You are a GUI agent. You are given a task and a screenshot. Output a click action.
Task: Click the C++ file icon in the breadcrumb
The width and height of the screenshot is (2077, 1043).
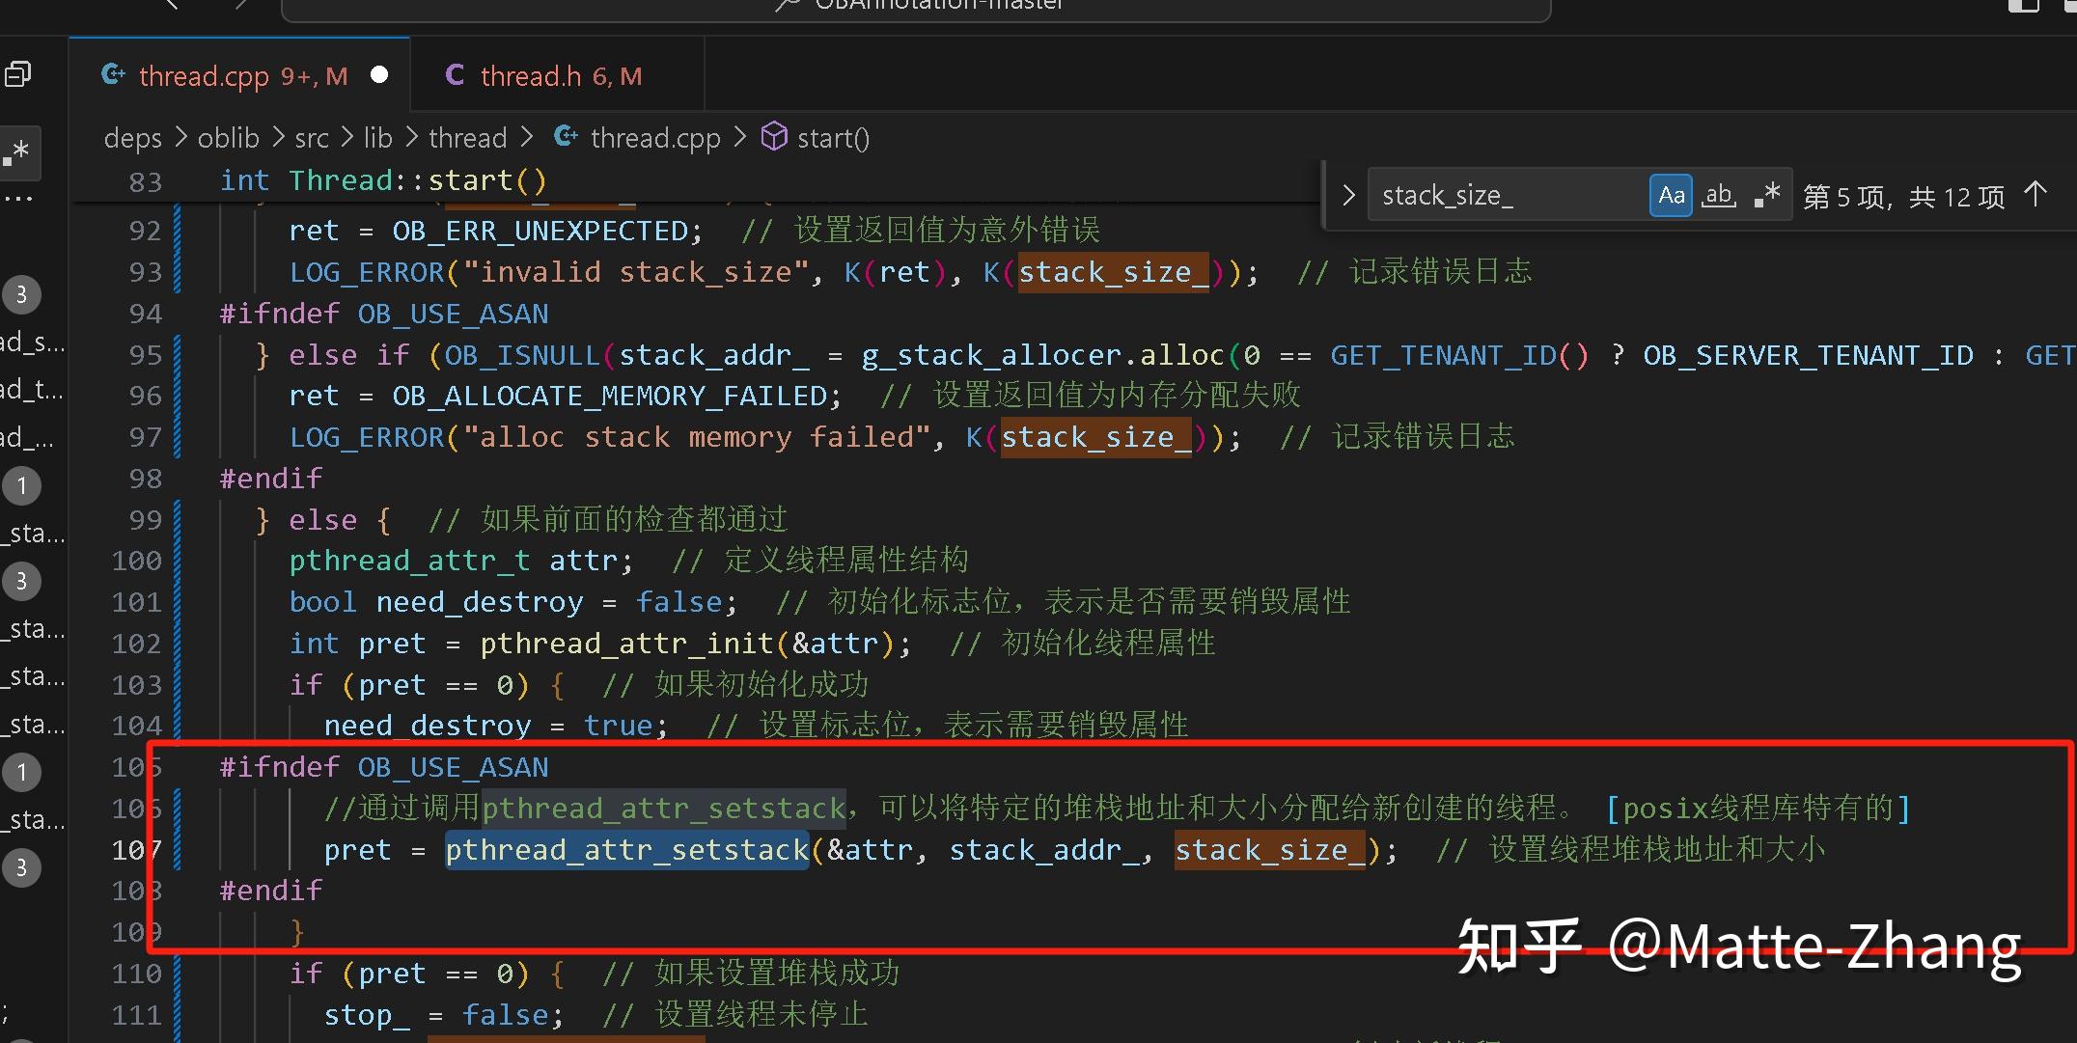(x=566, y=137)
